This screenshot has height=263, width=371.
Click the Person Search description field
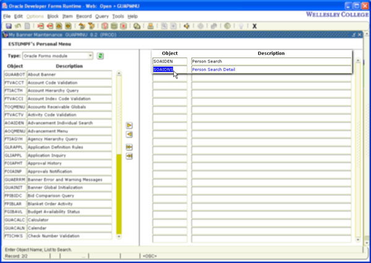tap(271, 61)
